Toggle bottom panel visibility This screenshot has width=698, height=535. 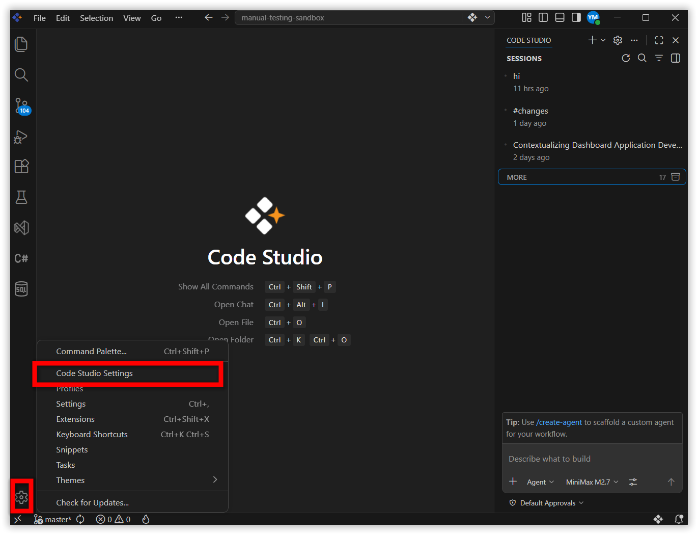click(x=560, y=18)
